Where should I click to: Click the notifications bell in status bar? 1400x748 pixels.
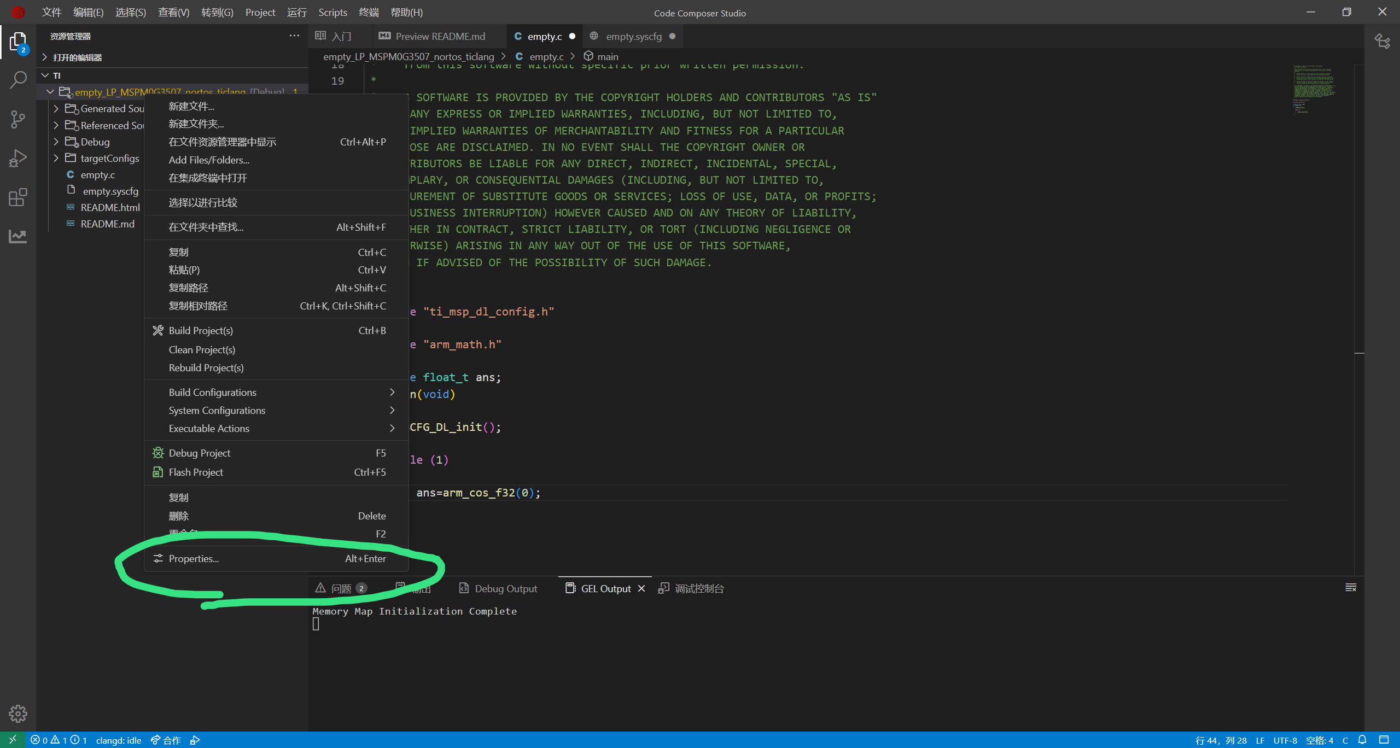point(1362,740)
